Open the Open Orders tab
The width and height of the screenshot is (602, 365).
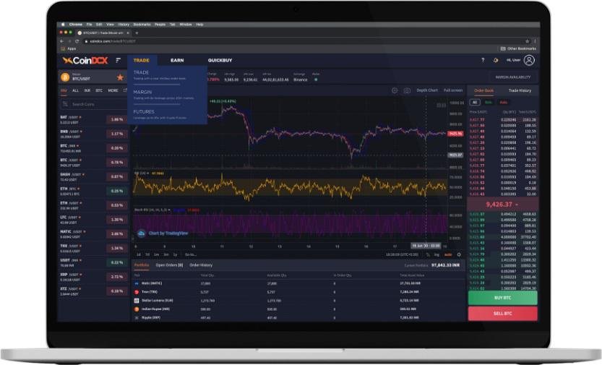point(169,265)
